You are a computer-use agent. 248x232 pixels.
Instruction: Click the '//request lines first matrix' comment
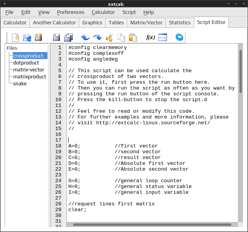pyautogui.click(x=111, y=204)
